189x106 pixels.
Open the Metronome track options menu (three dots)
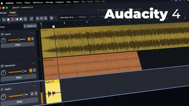(x=33, y=64)
